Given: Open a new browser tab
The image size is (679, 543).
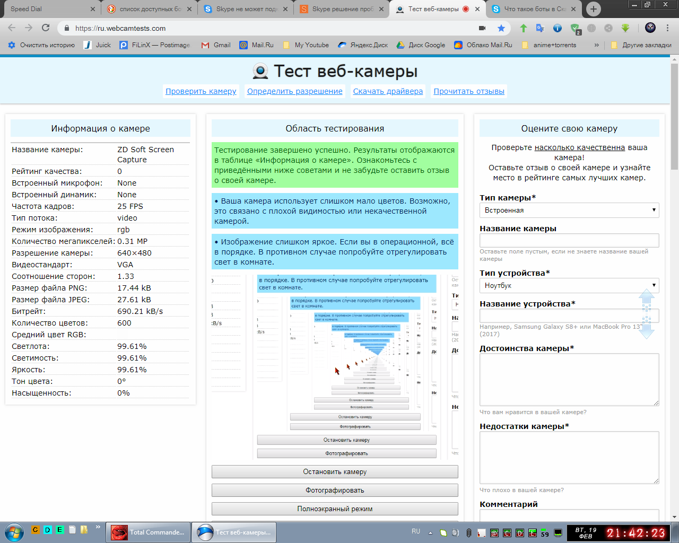Looking at the screenshot, I should pyautogui.click(x=594, y=9).
